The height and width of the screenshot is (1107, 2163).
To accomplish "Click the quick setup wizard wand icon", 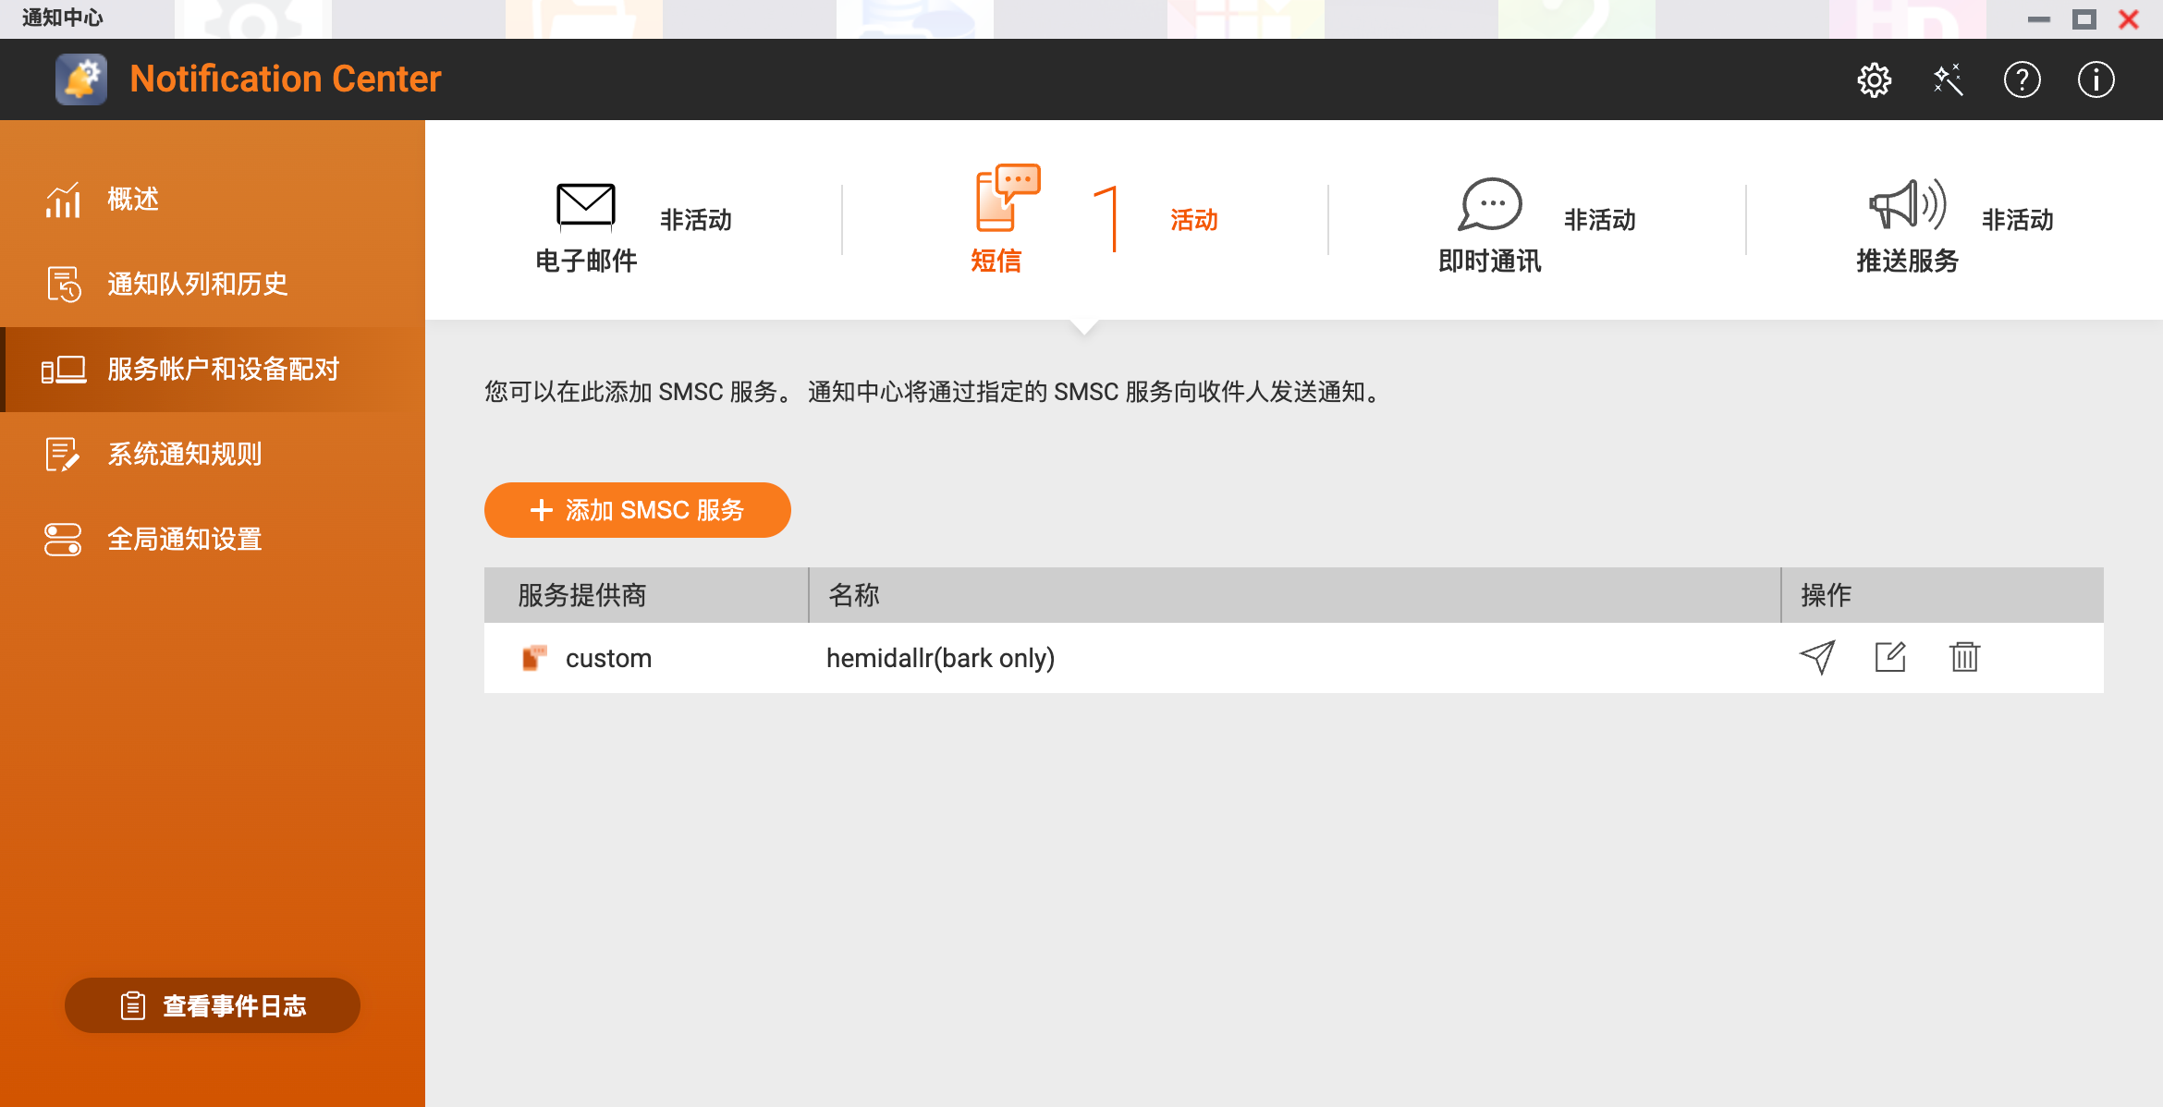I will pos(1948,79).
